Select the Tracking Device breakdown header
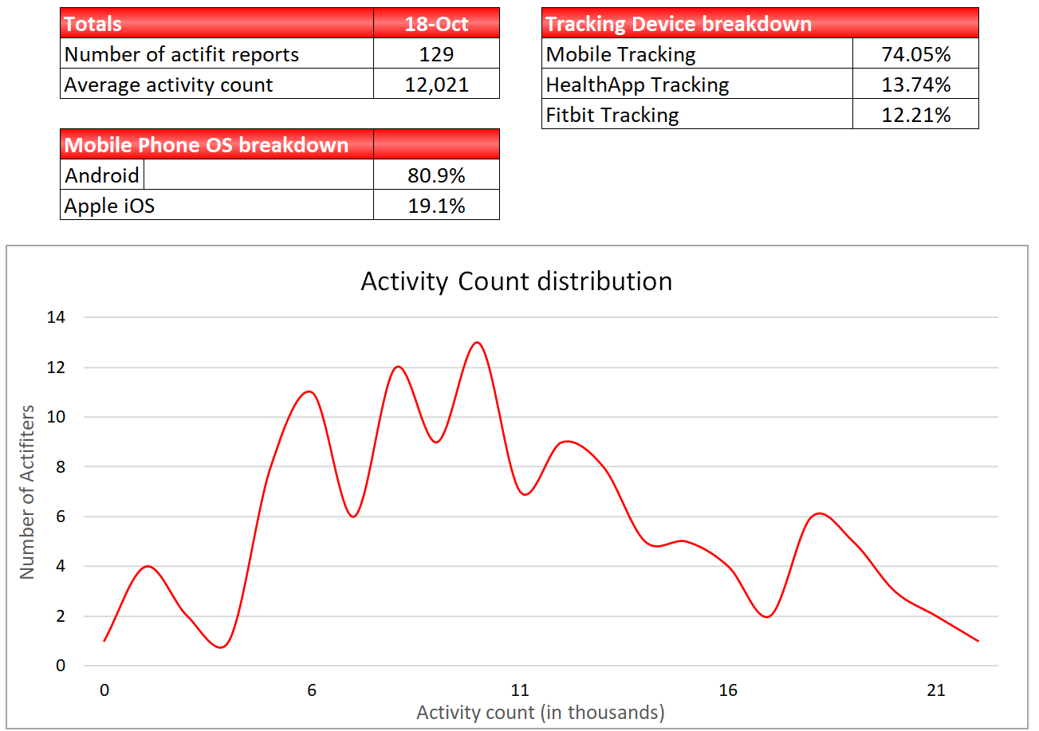 [760, 23]
